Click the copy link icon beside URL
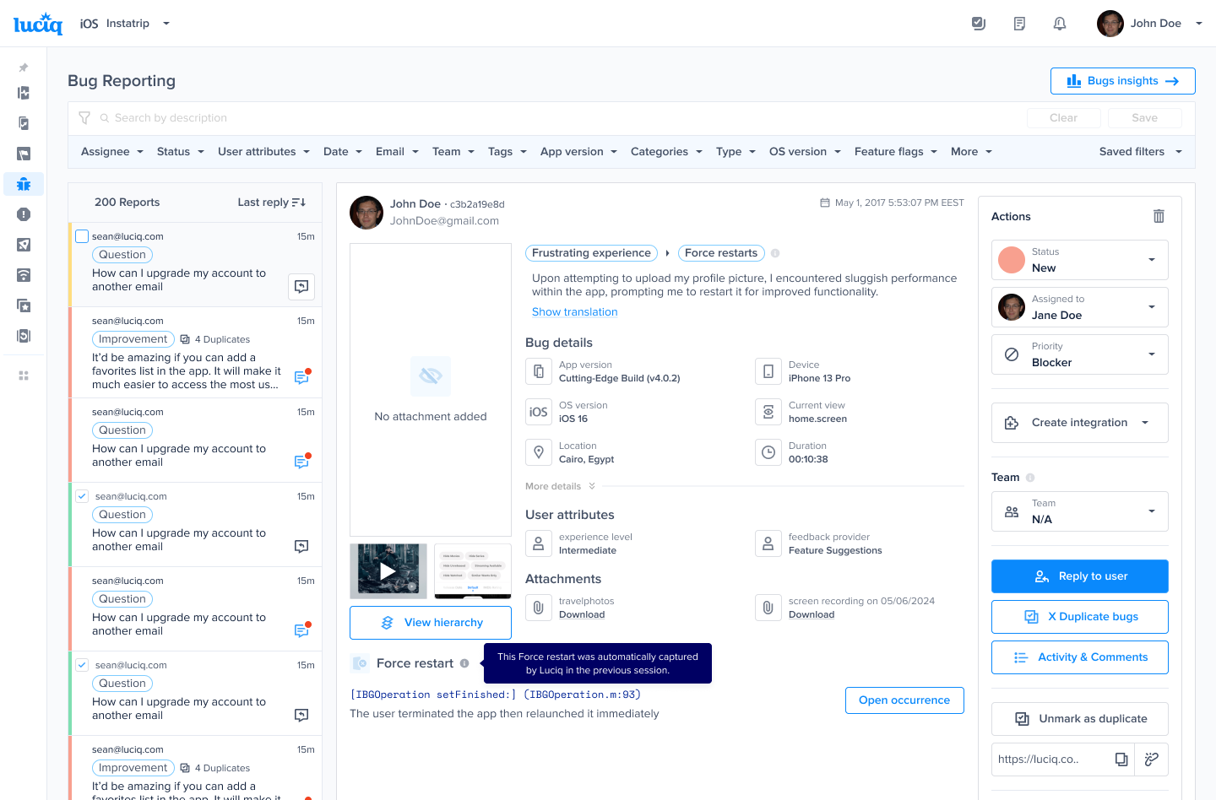Screen dimensions: 1216x800 (x=1121, y=759)
